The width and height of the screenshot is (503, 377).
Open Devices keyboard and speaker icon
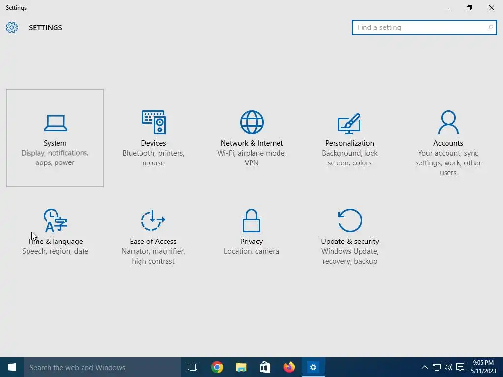(x=154, y=122)
